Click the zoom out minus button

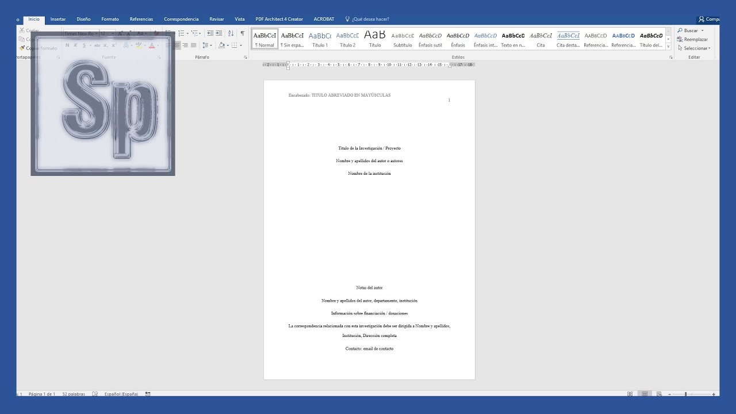pyautogui.click(x=669, y=394)
